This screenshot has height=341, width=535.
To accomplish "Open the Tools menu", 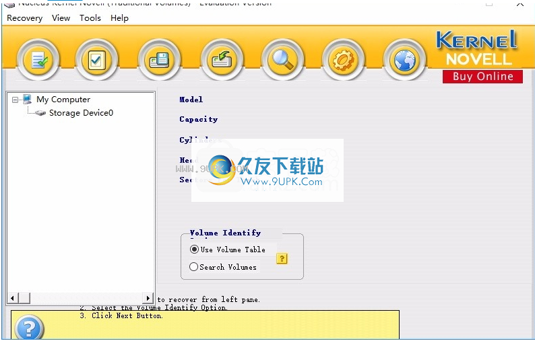I will point(90,18).
